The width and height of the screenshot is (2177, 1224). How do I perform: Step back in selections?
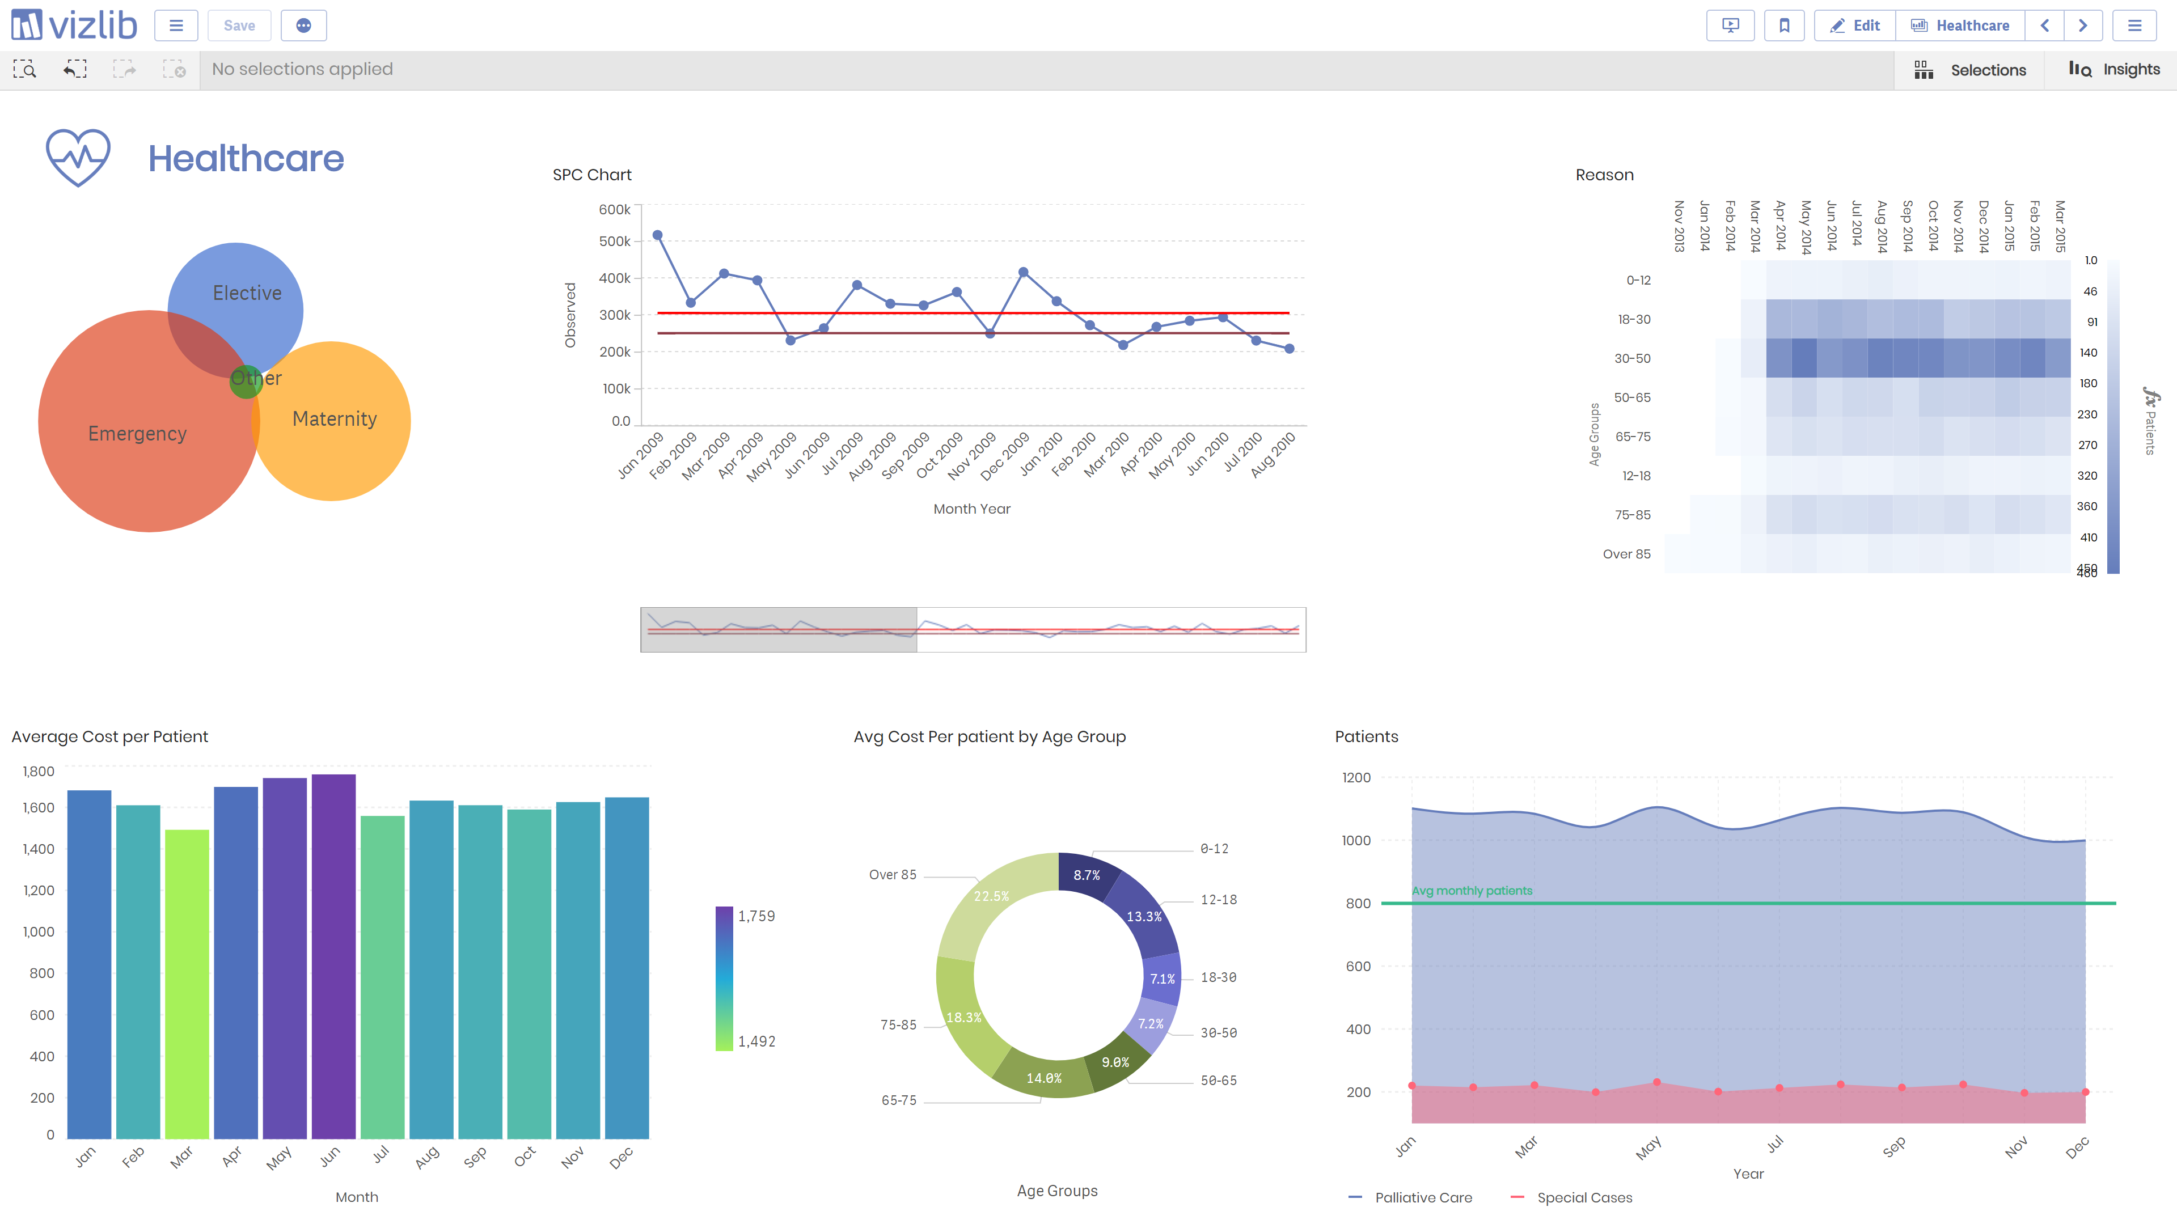click(x=75, y=69)
